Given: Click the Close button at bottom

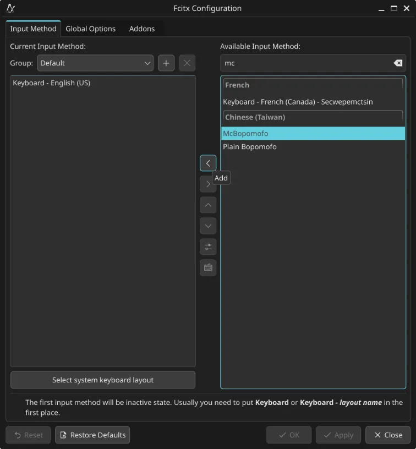Looking at the screenshot, I should (x=388, y=435).
